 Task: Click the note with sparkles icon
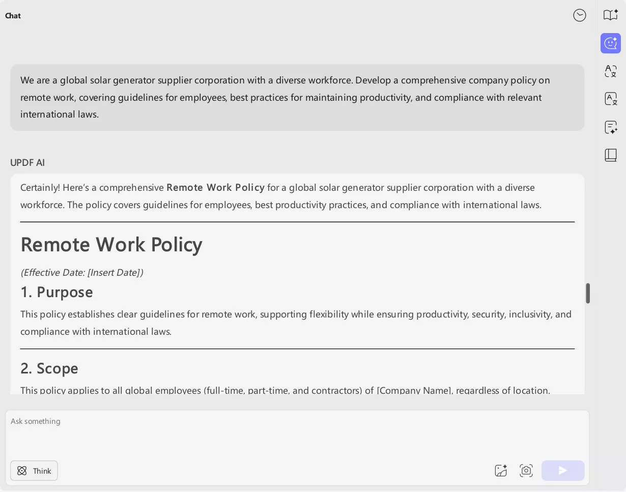tap(610, 127)
